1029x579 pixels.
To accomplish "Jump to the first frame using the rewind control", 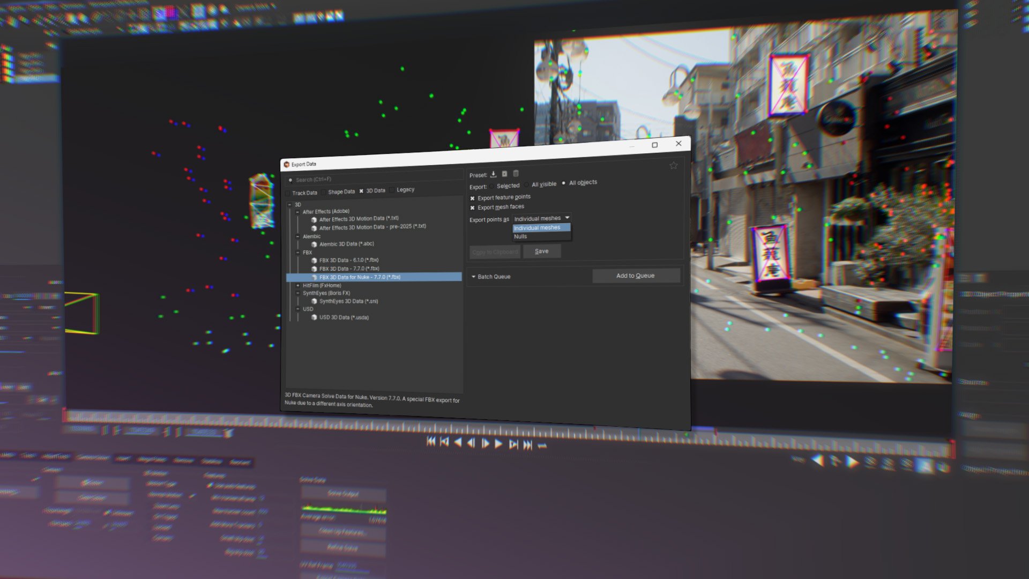I will 431,443.
